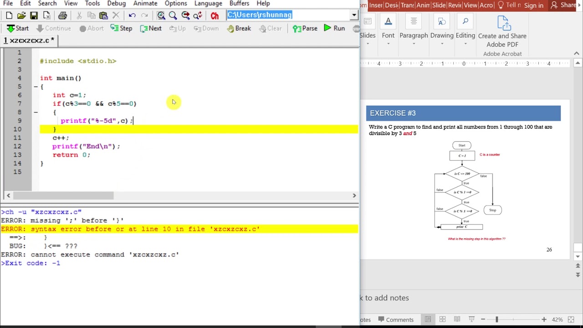The image size is (583, 328).
Task: Click the editor horizontal scrollbar thumb
Action: coord(63,195)
